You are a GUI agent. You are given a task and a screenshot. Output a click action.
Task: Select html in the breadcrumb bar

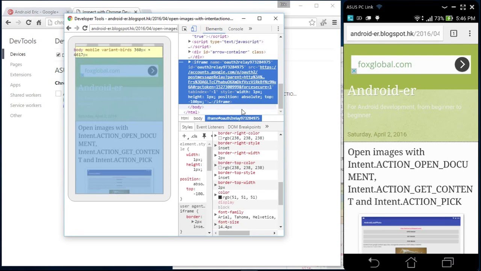[185, 118]
